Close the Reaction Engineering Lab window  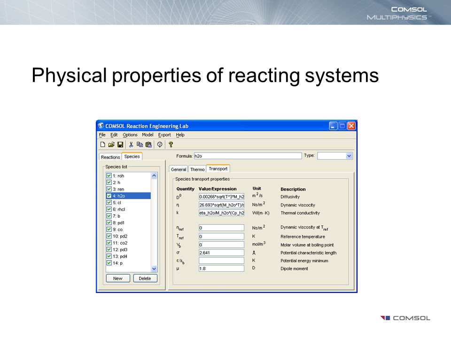tap(351, 126)
